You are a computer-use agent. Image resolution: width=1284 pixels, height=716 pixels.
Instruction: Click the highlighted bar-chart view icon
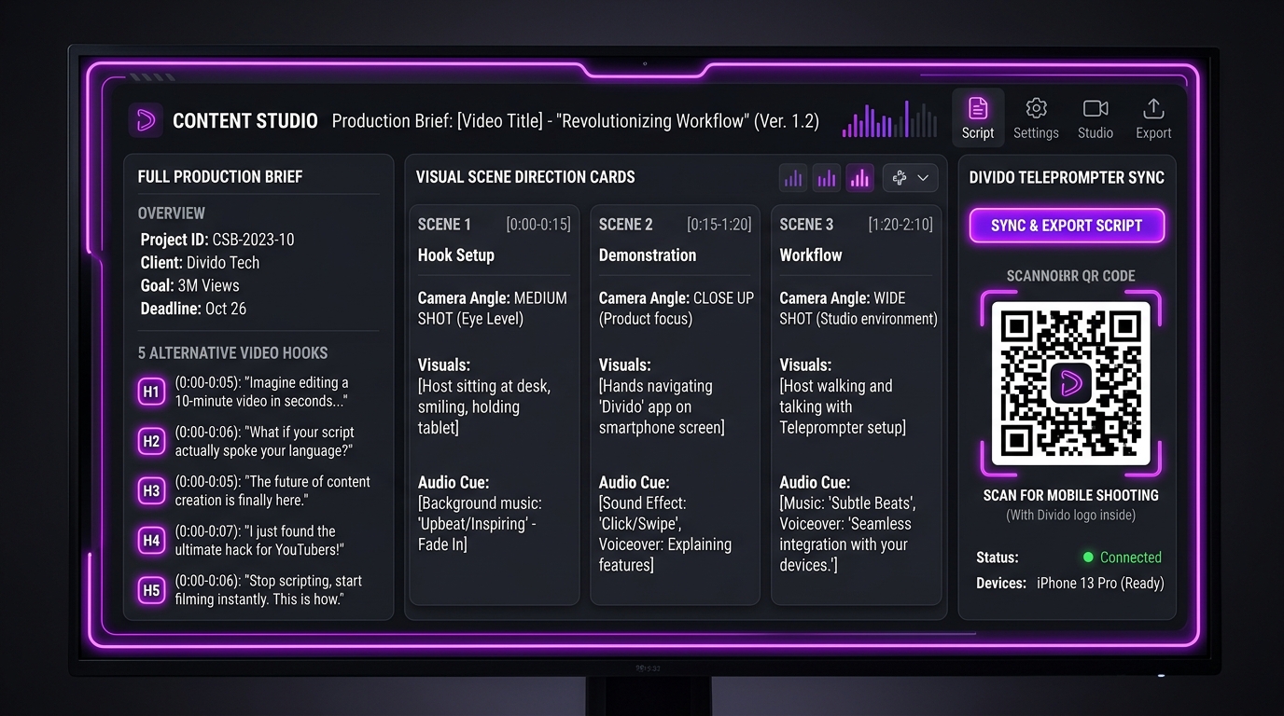(x=860, y=178)
